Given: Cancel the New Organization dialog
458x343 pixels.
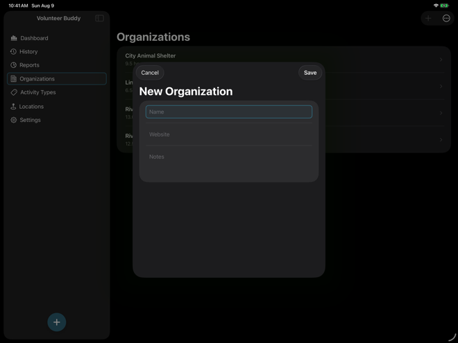Looking at the screenshot, I should (150, 73).
